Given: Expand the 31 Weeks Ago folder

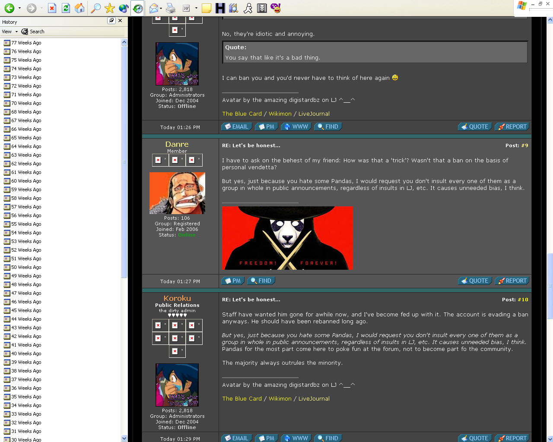Looking at the screenshot, I should coord(22,431).
